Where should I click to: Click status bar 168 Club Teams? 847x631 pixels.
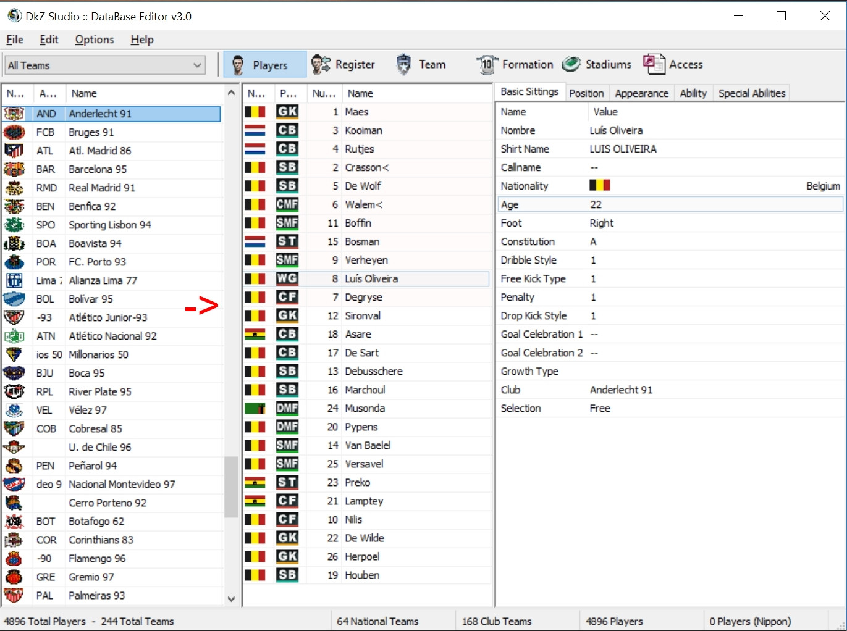pyautogui.click(x=497, y=621)
